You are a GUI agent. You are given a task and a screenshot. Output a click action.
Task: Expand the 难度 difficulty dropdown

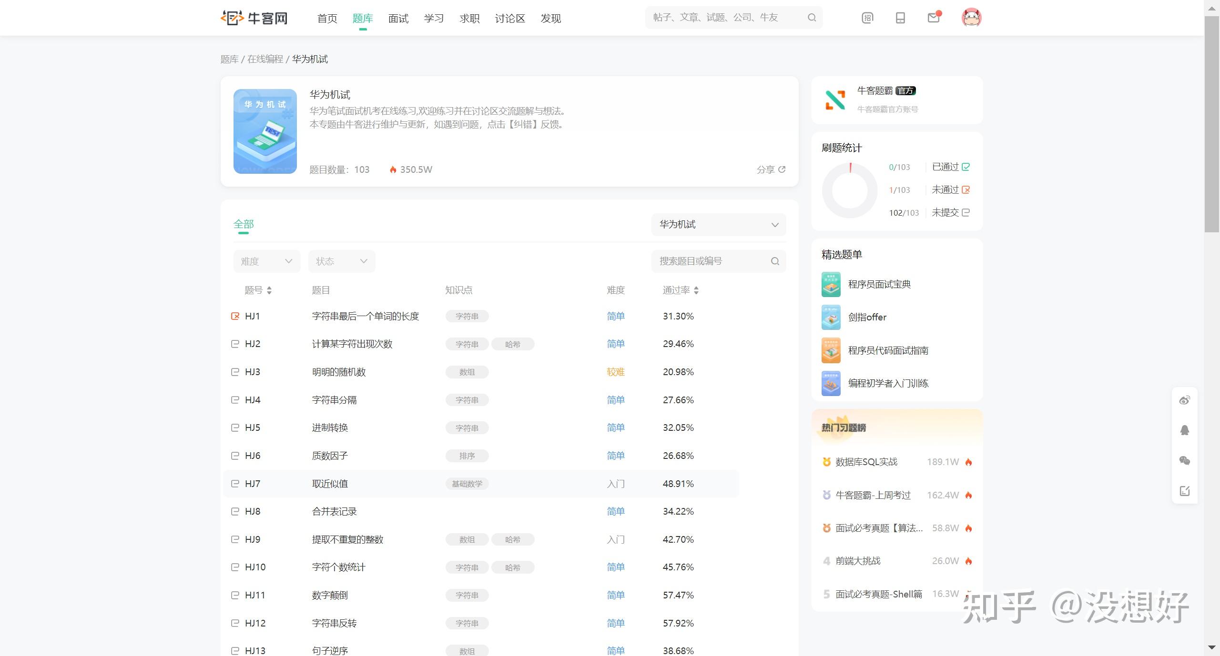[x=266, y=261]
